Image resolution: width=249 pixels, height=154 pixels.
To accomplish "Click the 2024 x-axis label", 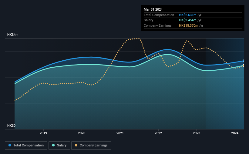I will coord(235,133).
